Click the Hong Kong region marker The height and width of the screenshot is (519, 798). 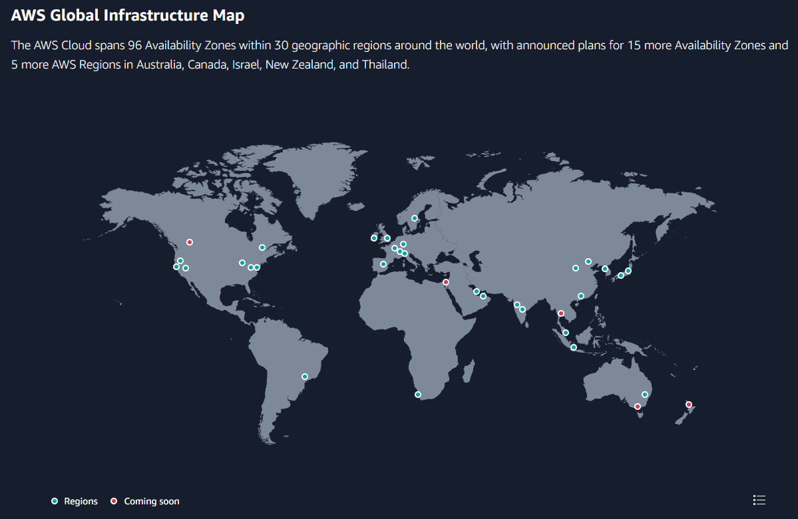581,296
